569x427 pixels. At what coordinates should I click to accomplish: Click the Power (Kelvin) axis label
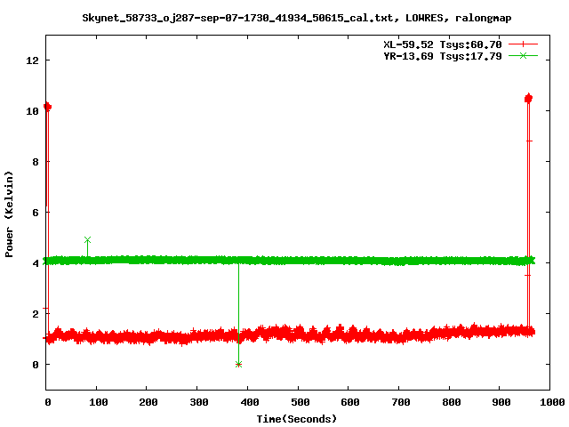click(x=9, y=214)
